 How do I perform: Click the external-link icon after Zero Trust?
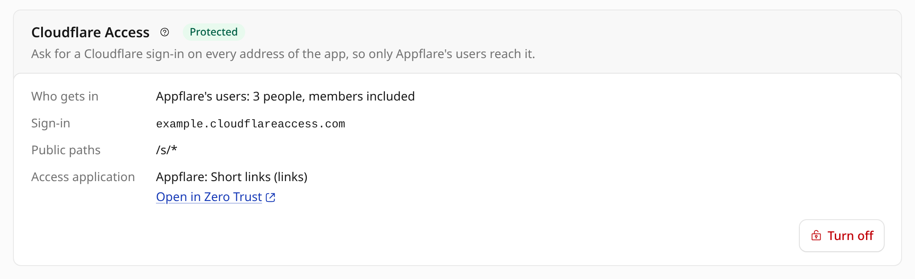pyautogui.click(x=270, y=197)
